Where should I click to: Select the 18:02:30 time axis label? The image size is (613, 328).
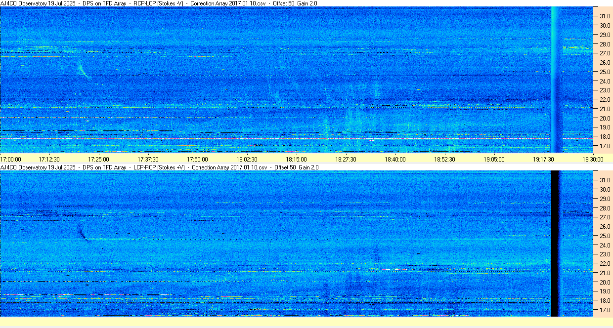(247, 159)
